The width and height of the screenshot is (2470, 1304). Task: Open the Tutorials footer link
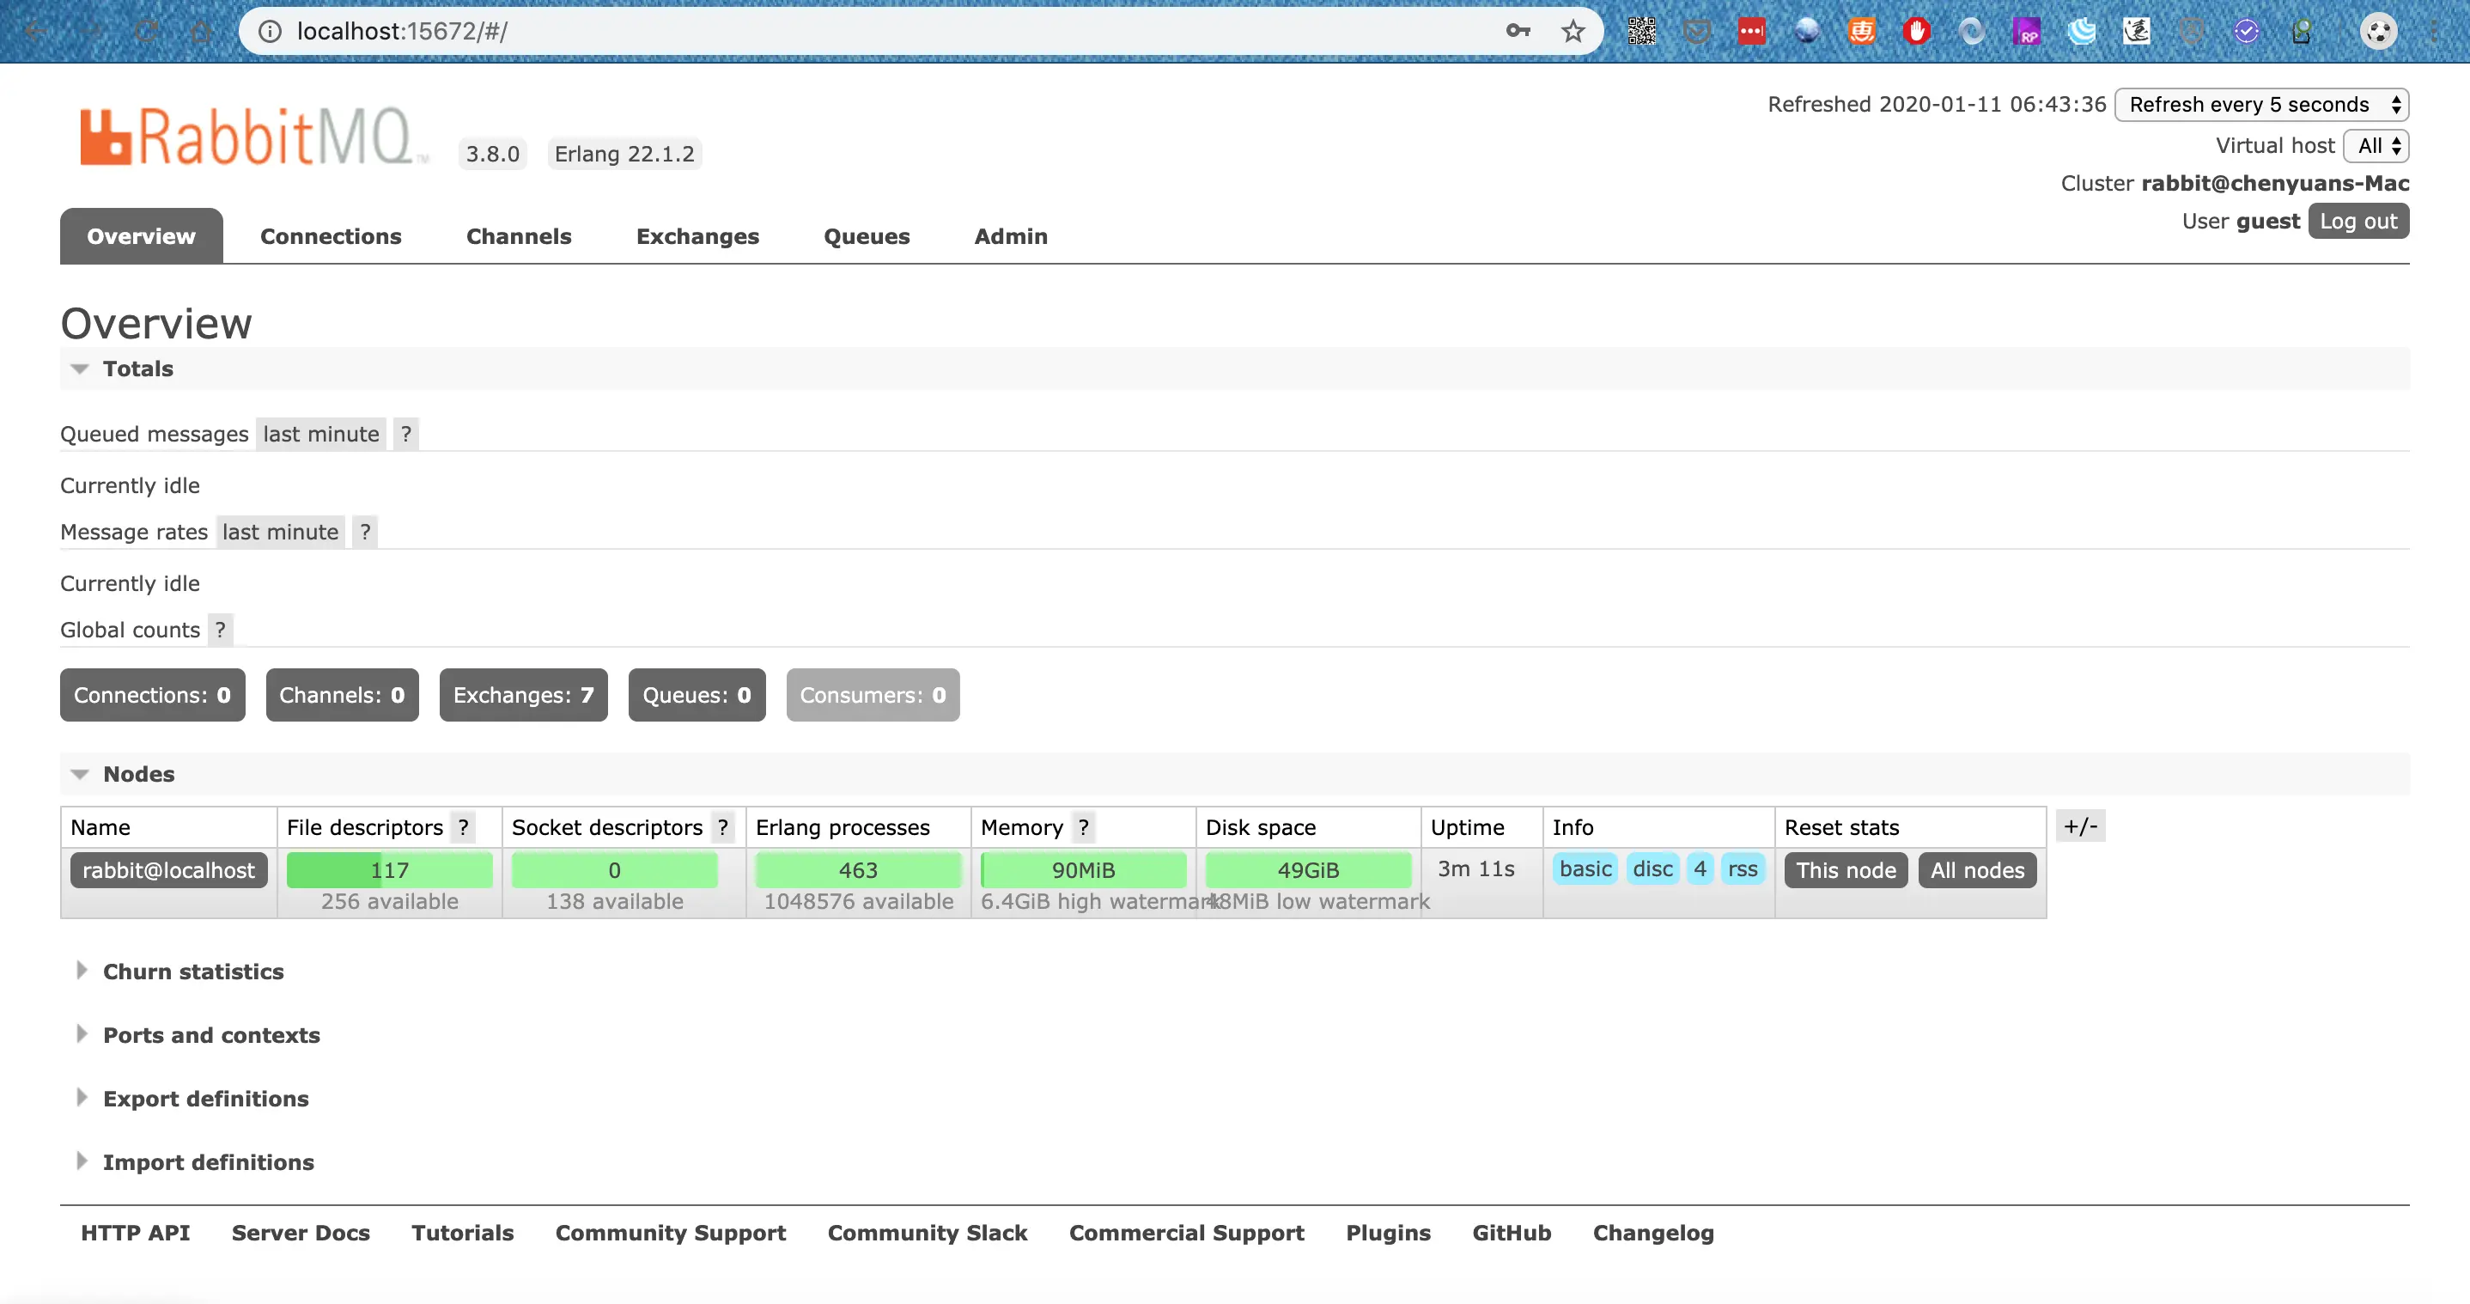tap(463, 1233)
